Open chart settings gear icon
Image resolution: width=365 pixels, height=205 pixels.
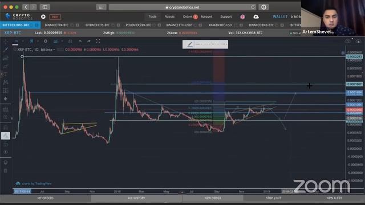point(46,41)
